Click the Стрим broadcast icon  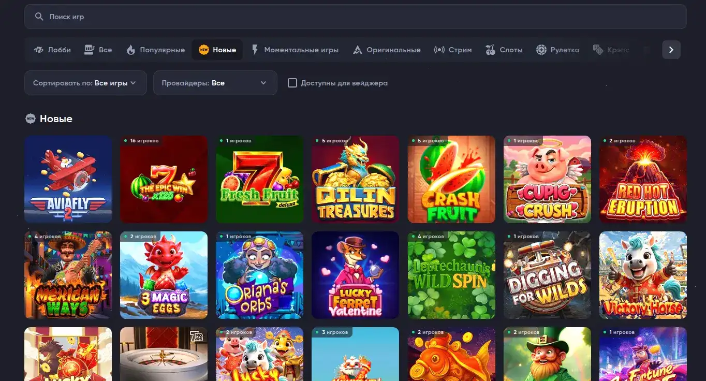[439, 49]
